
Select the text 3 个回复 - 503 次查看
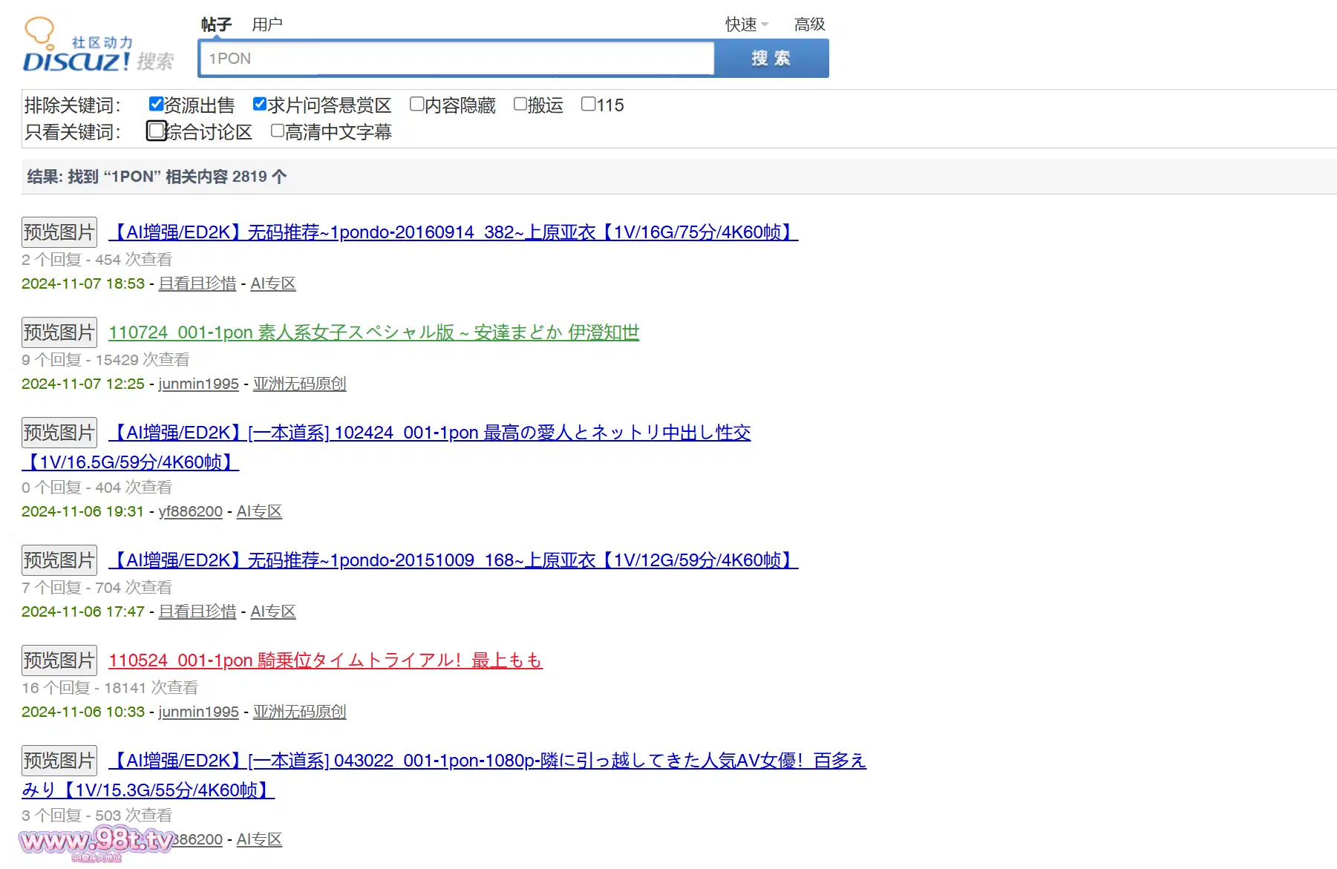(97, 815)
